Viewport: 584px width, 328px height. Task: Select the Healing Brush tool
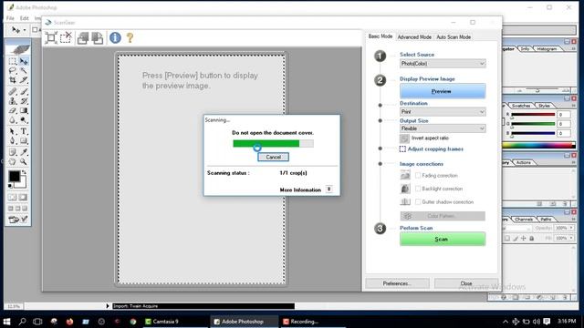pyautogui.click(x=13, y=91)
